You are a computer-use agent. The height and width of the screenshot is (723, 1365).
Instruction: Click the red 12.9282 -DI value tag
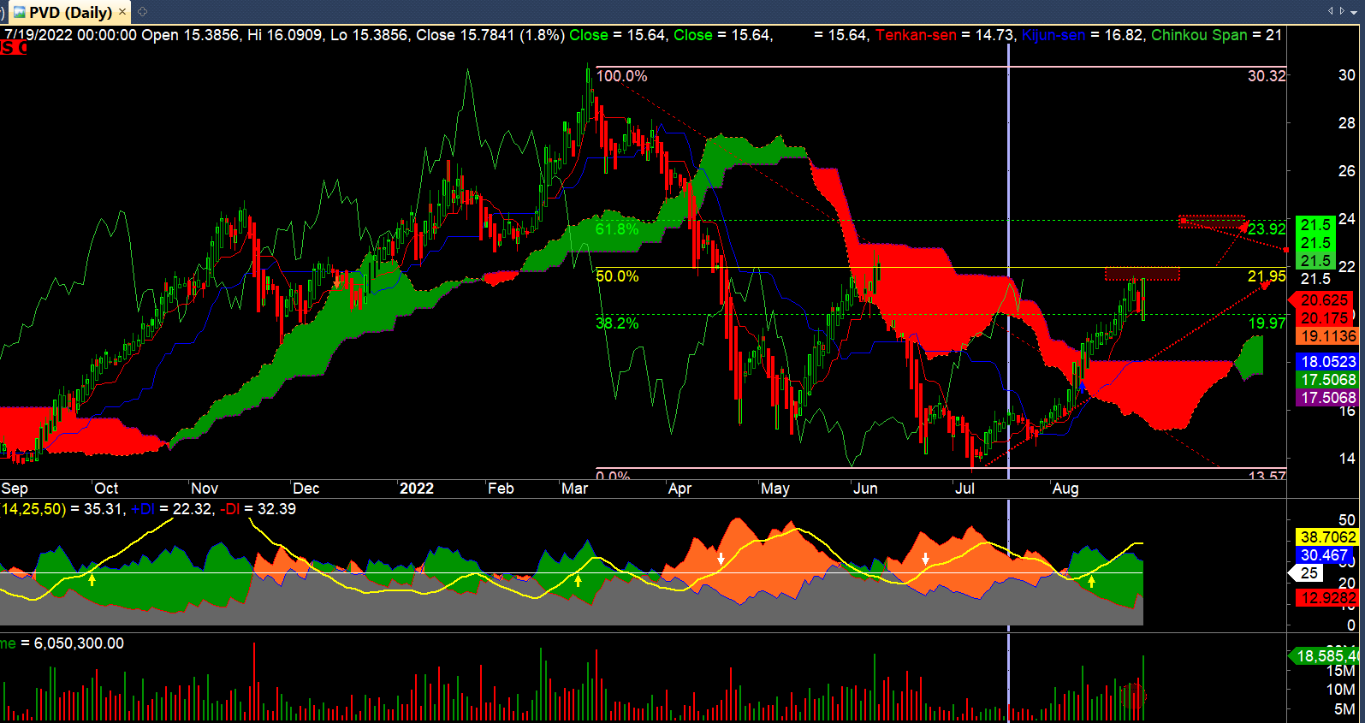pos(1327,598)
